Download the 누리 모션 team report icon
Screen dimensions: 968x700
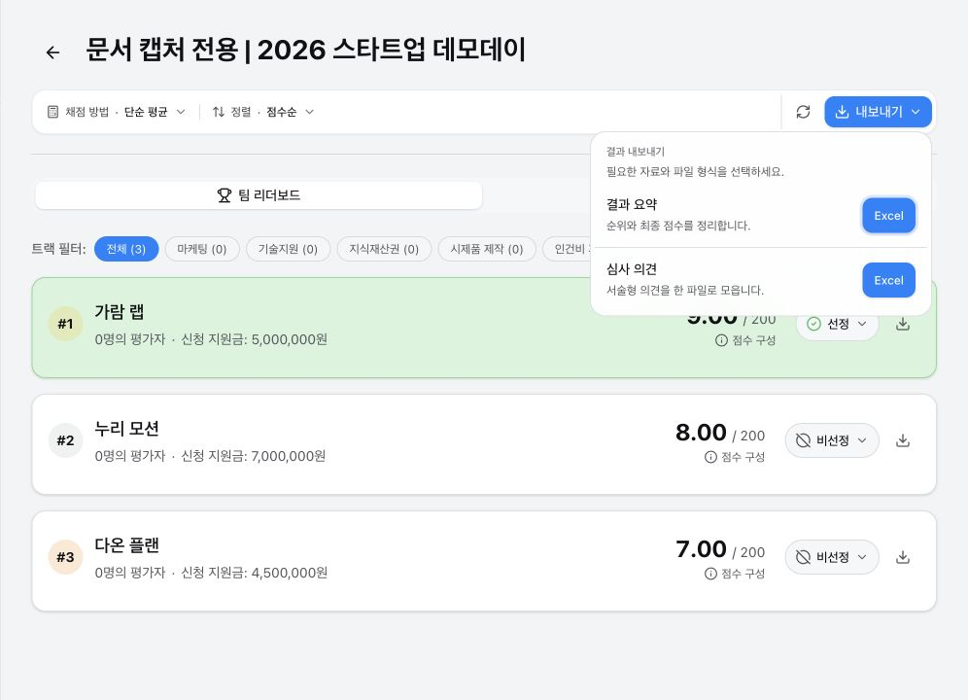coord(903,440)
